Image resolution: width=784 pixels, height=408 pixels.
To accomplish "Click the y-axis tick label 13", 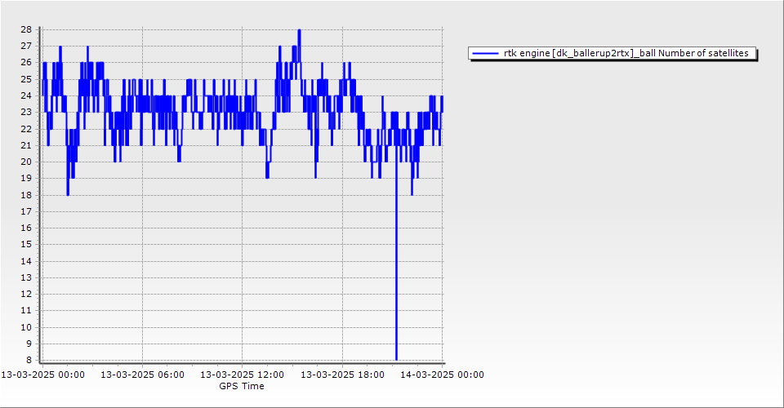I will (26, 277).
